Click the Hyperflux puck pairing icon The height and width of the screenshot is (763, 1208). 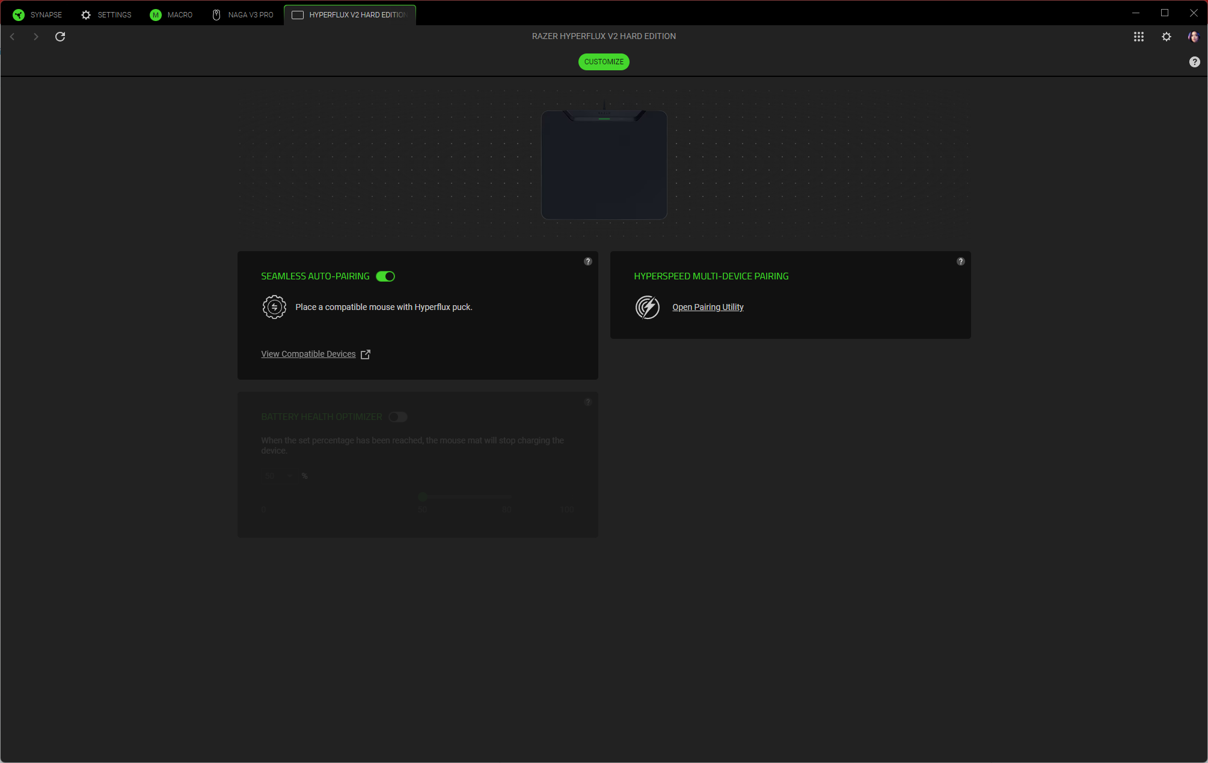(274, 307)
